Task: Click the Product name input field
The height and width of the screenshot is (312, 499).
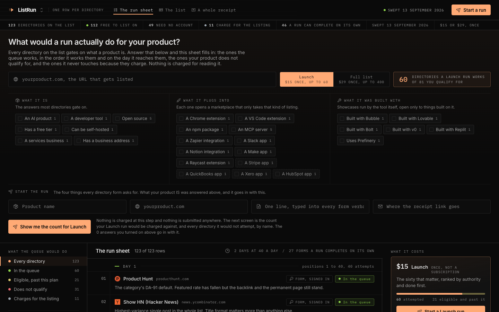Action: (67, 207)
